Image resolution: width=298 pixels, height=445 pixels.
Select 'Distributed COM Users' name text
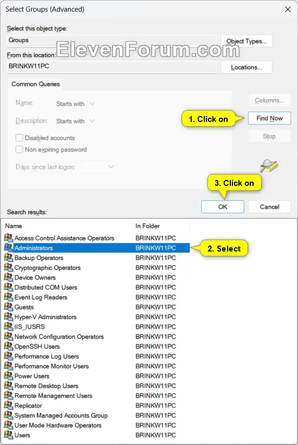(46, 287)
